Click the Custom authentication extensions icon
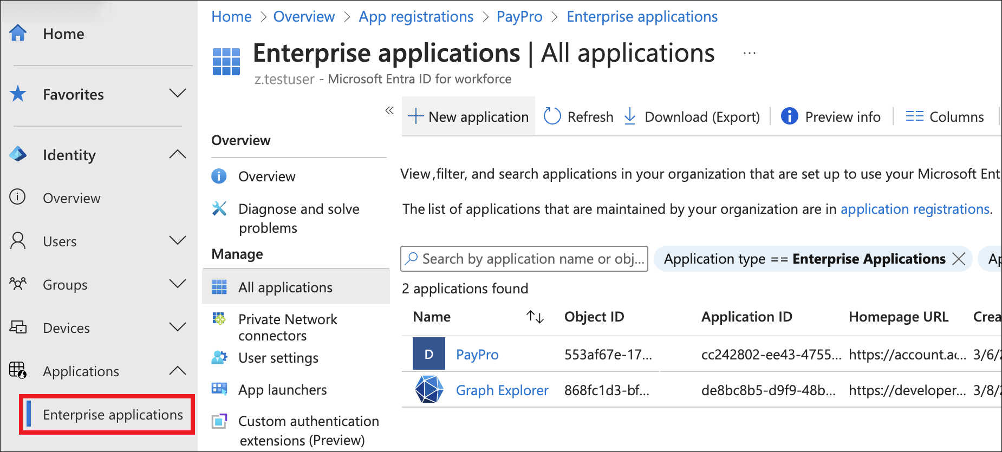The width and height of the screenshot is (1002, 452). (219, 421)
